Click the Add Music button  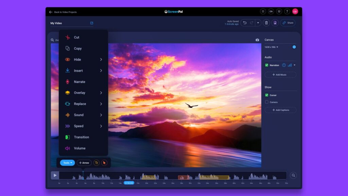pos(280,75)
